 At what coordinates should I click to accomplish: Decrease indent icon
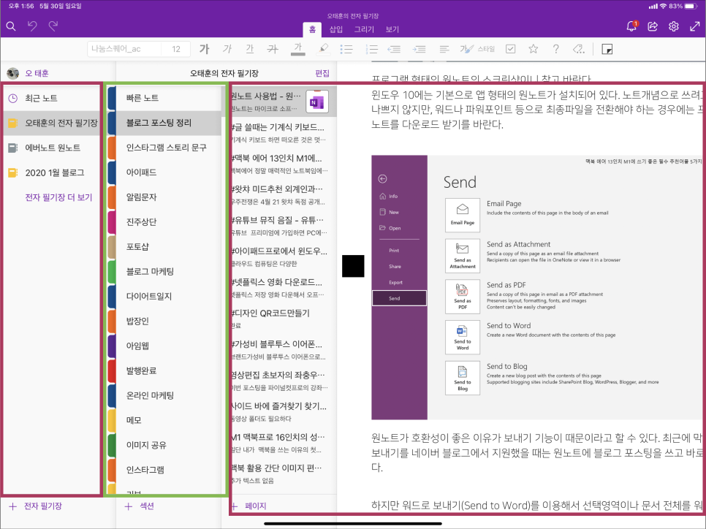(x=394, y=49)
